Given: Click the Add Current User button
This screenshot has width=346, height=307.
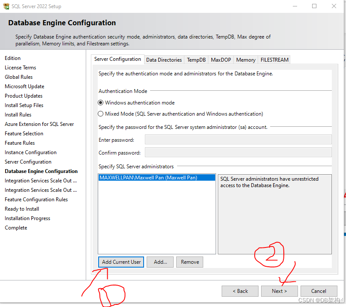Looking at the screenshot, I should tap(121, 262).
